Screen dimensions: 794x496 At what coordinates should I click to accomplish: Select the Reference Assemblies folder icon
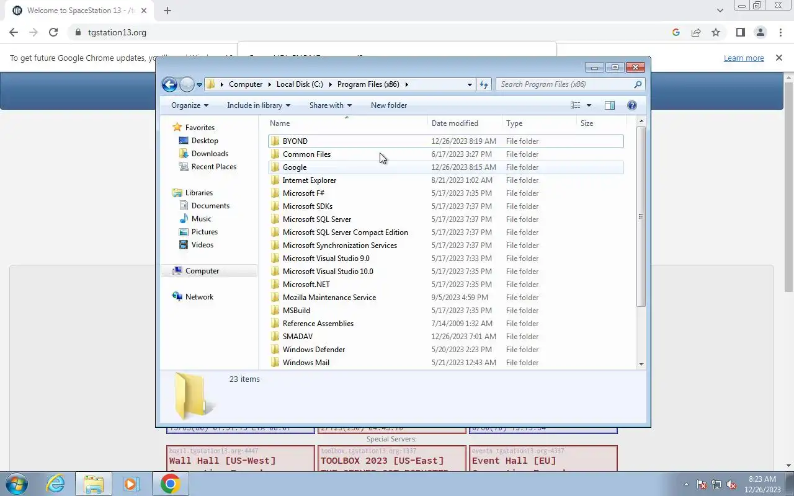click(275, 324)
